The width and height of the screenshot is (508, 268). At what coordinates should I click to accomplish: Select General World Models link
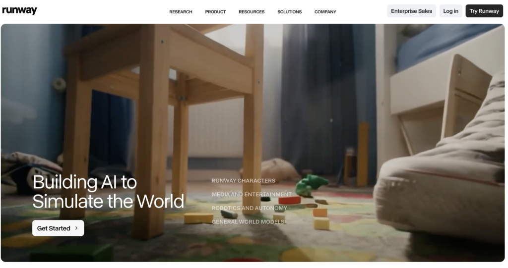pos(248,222)
